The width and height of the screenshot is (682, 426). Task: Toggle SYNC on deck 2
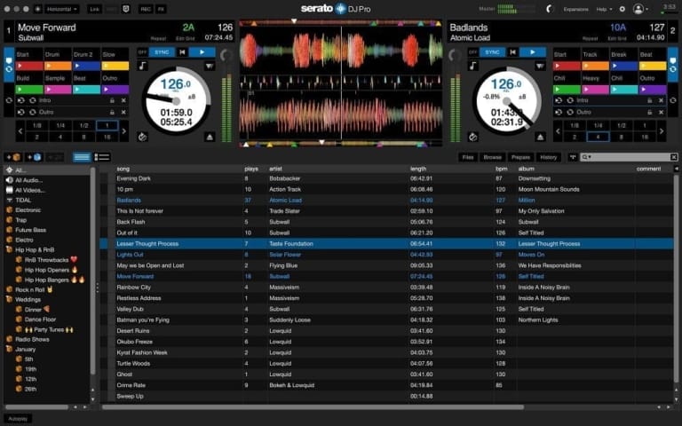pyautogui.click(x=492, y=52)
